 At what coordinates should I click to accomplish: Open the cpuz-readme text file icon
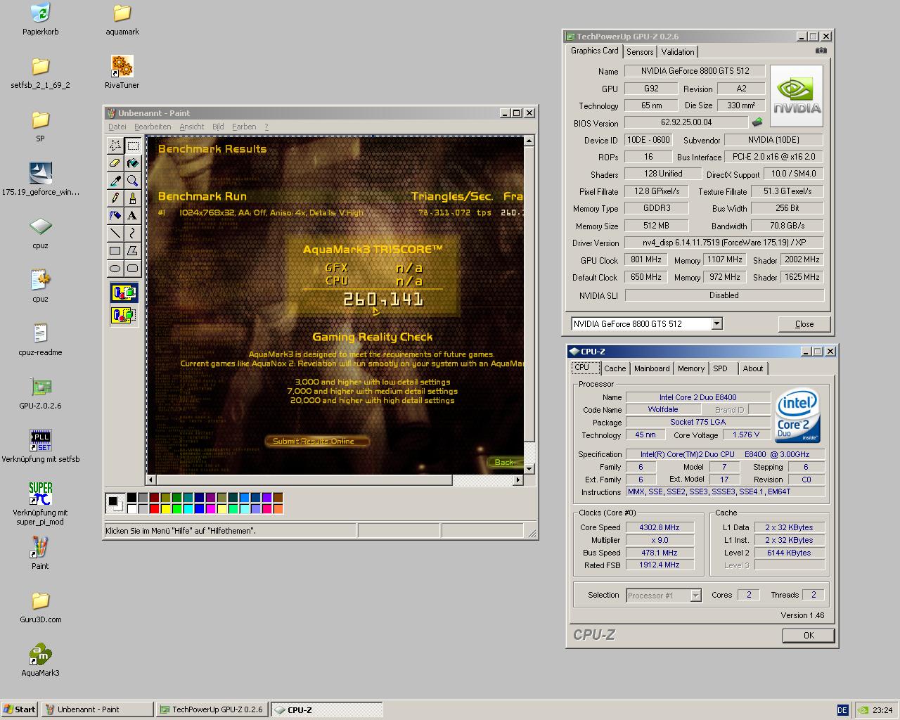[x=40, y=340]
